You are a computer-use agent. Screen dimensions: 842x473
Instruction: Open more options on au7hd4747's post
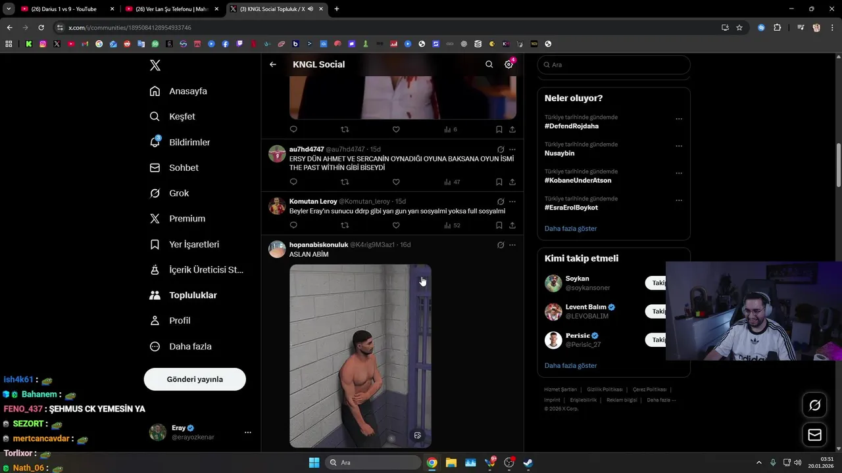click(x=512, y=149)
